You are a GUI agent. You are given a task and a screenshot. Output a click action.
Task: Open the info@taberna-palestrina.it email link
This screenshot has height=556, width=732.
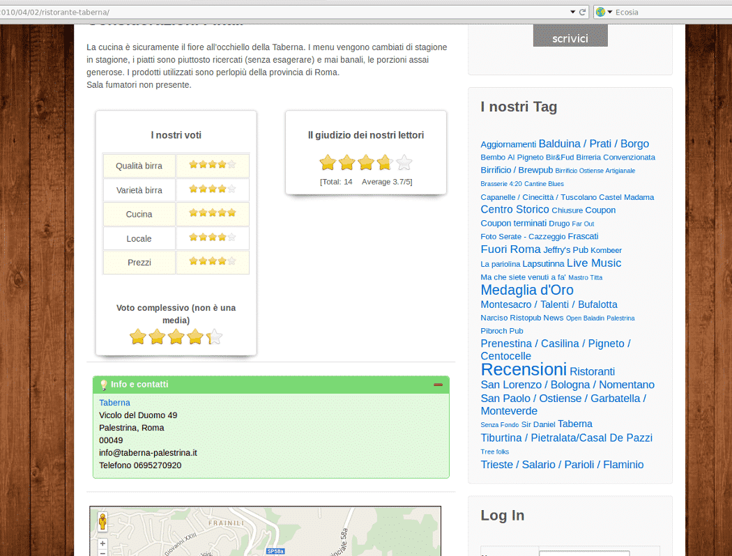[147, 453]
